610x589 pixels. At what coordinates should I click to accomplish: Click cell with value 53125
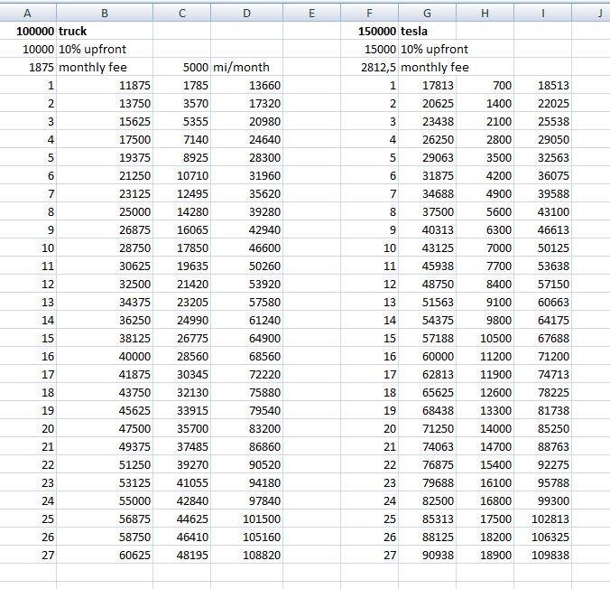105,482
